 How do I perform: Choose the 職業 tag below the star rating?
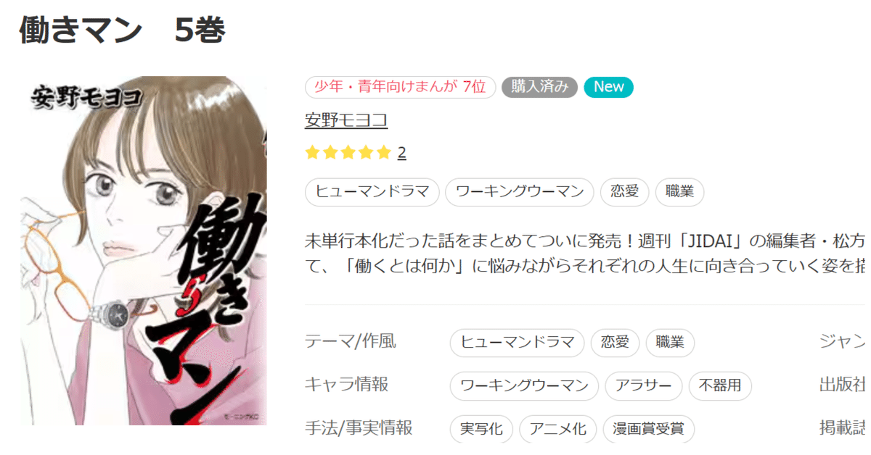680,192
